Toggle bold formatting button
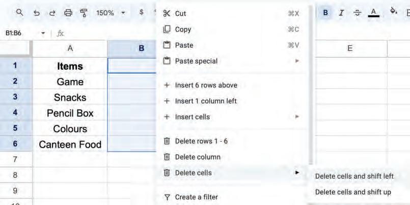 [x=325, y=12]
